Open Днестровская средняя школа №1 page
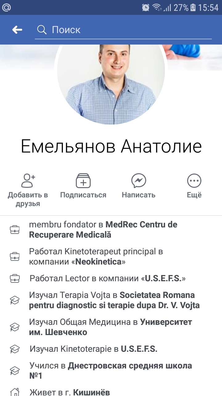Image resolution: width=222 pixels, height=396 pixels. click(x=111, y=371)
